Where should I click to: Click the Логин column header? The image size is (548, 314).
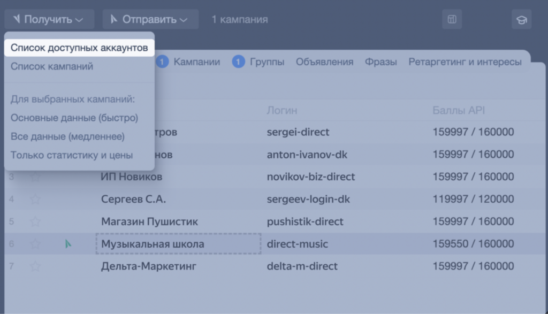point(282,110)
